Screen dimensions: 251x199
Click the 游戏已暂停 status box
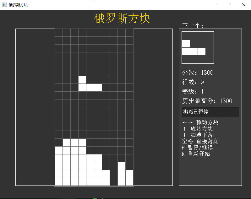(210, 112)
